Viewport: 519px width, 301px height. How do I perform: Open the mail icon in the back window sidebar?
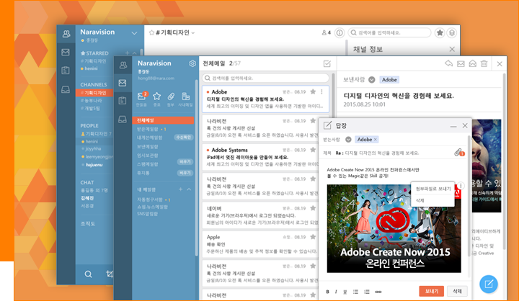(x=66, y=53)
